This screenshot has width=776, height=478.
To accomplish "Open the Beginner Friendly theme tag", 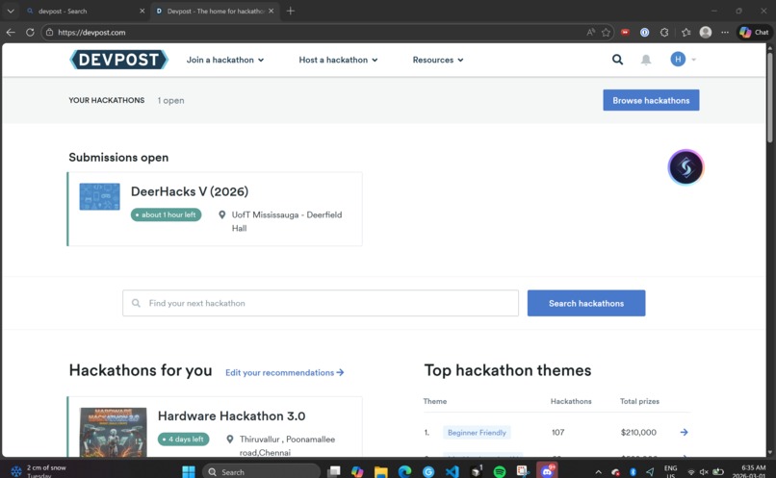I will tap(477, 433).
